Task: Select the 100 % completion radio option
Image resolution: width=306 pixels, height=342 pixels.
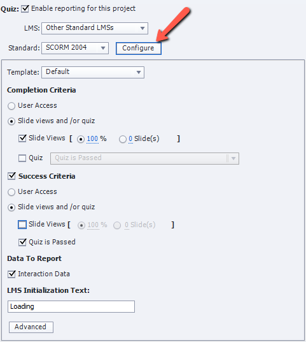Action: coord(81,139)
